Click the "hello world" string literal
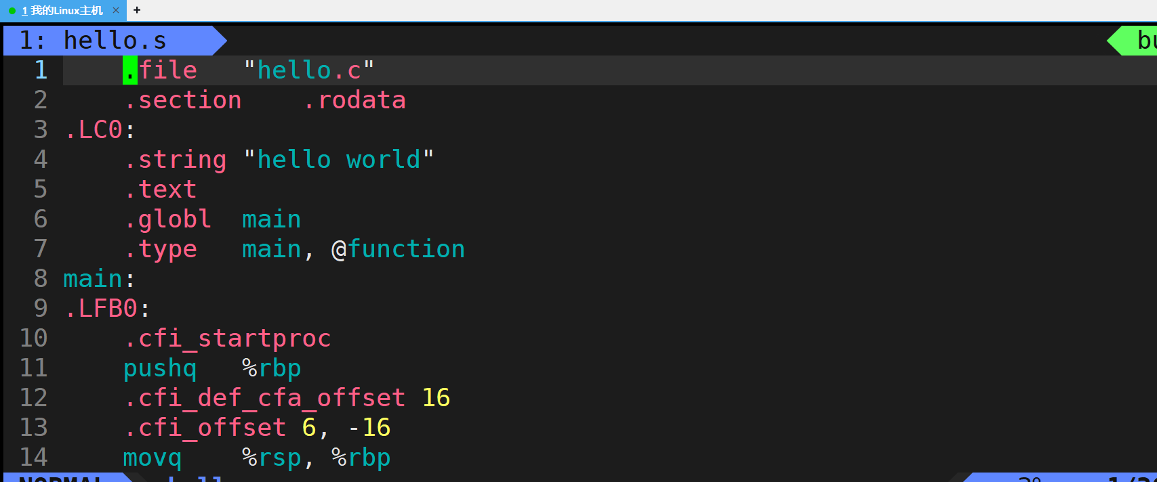 (x=338, y=160)
